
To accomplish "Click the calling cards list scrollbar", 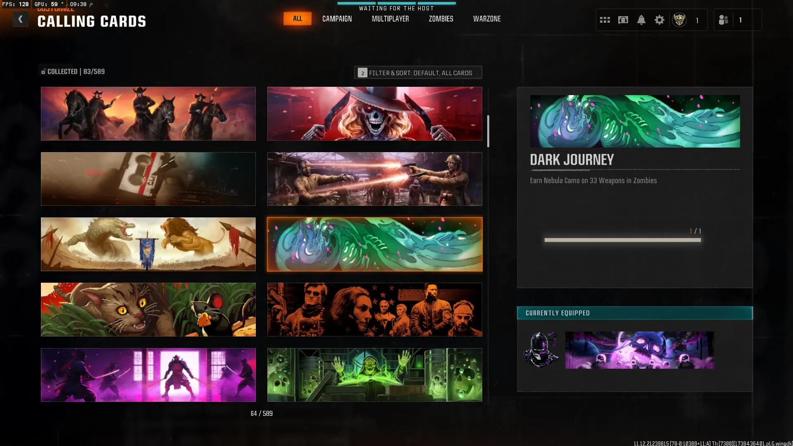I will 488,131.
